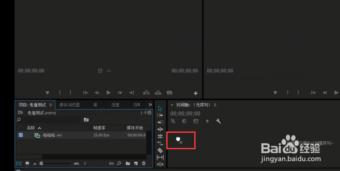Image resolution: width=340 pixels, height=171 pixels.
Task: Select the Ripple Edit tool
Action: (x=160, y=129)
